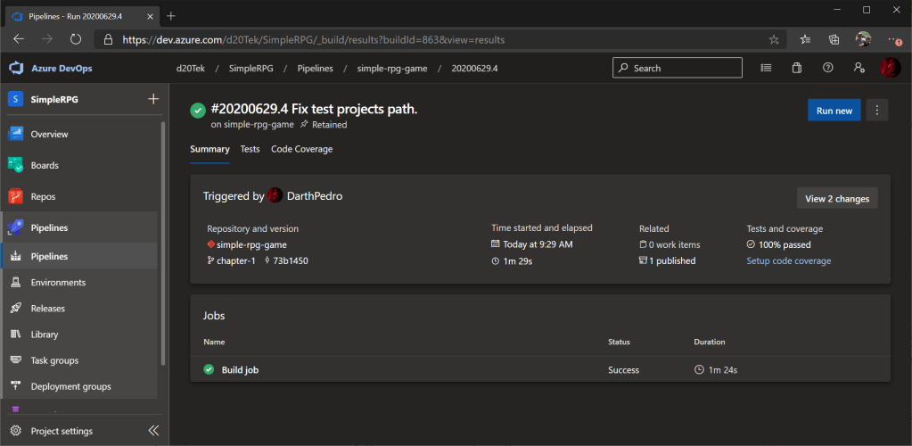This screenshot has height=446, width=912.
Task: Open Boards from the sidebar
Action: (x=45, y=165)
